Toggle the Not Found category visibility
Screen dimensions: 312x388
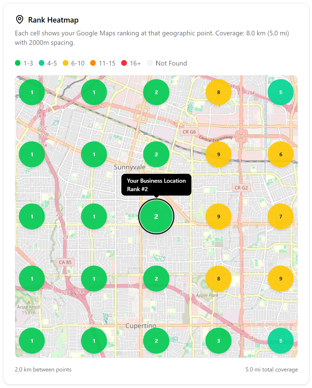(150, 63)
